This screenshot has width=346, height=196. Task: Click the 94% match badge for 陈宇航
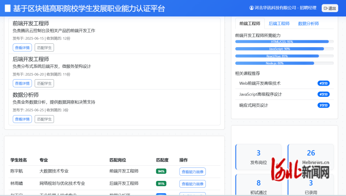point(161,171)
